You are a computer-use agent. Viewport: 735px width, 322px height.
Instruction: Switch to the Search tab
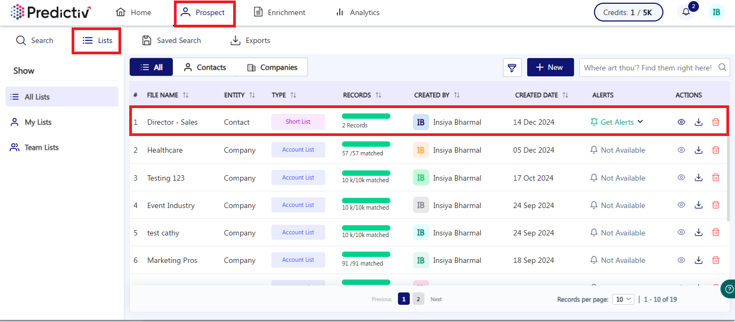click(34, 40)
